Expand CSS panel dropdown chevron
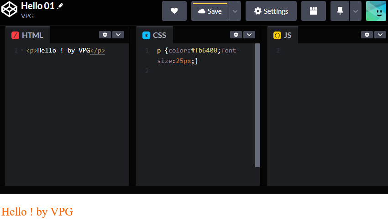 click(x=249, y=35)
